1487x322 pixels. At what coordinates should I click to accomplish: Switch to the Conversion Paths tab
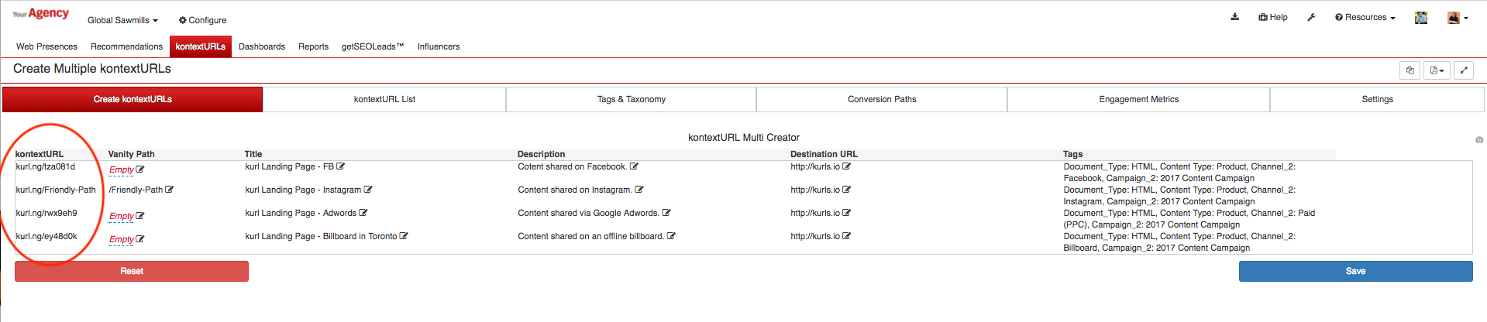tap(882, 99)
